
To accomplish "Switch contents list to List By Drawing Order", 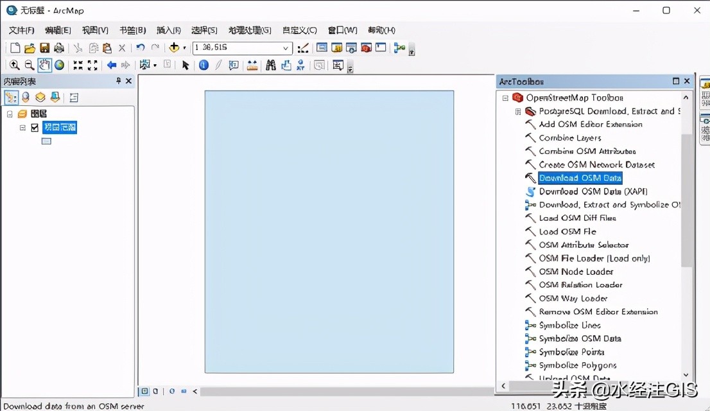I will [x=12, y=98].
